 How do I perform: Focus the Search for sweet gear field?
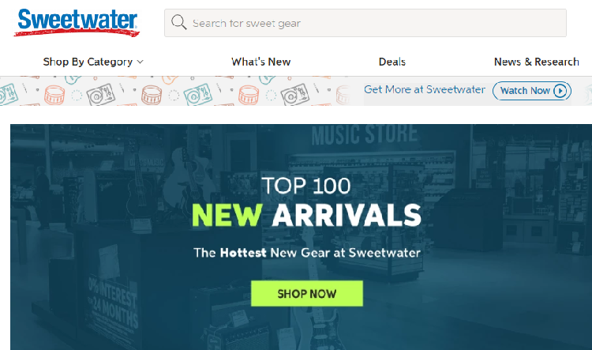365,23
